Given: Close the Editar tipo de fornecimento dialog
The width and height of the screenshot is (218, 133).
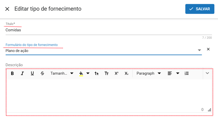Looking at the screenshot, I should (x=7, y=9).
